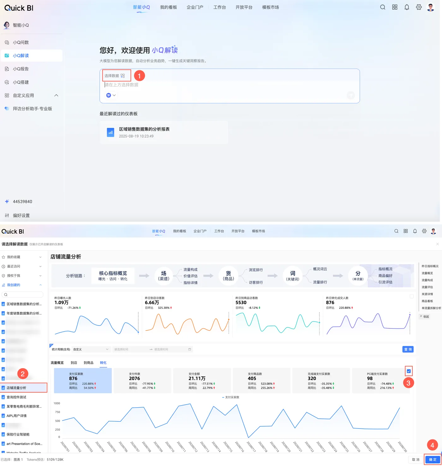The height and width of the screenshot is (466, 442).
Task: Select the 转化 tab
Action: point(103,363)
